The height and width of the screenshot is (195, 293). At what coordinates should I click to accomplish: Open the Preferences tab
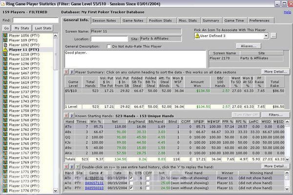261,20
